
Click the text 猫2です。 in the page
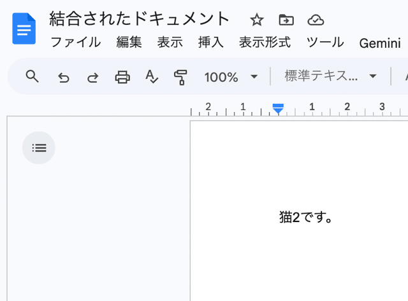point(306,217)
